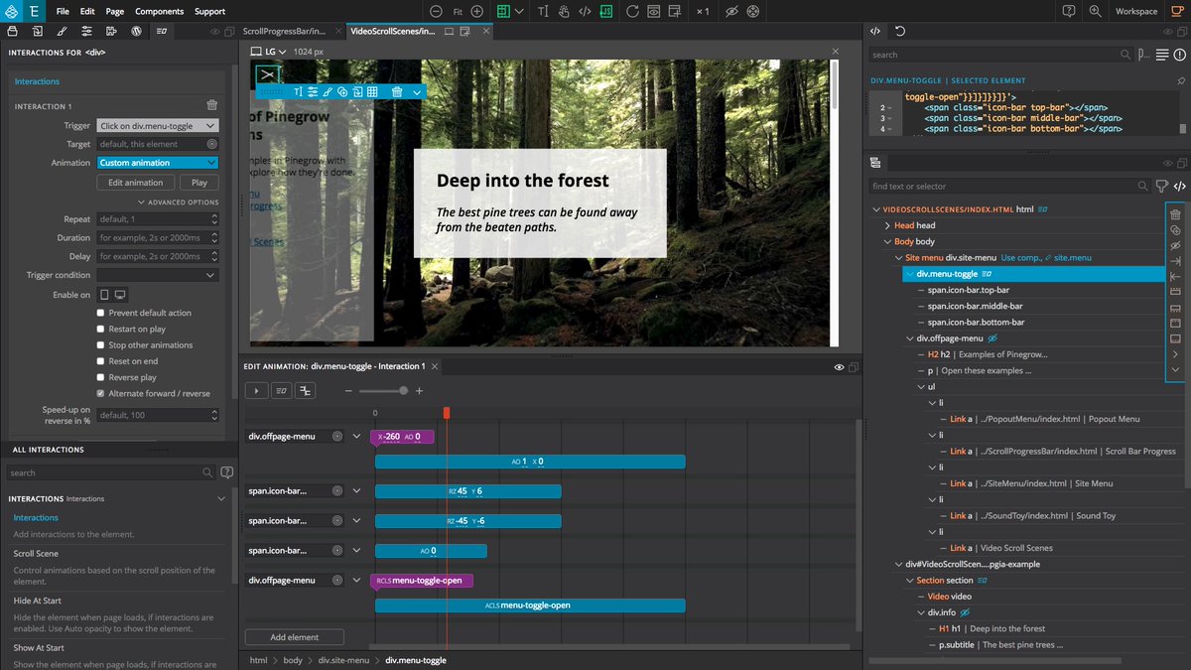Open the help icon beside interactions search
Screen dimensions: 1191x670
[227, 472]
